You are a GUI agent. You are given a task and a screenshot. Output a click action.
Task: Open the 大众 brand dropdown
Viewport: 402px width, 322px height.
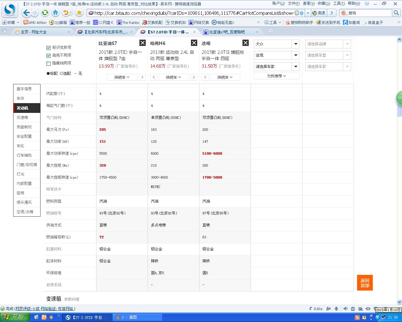coord(277,44)
